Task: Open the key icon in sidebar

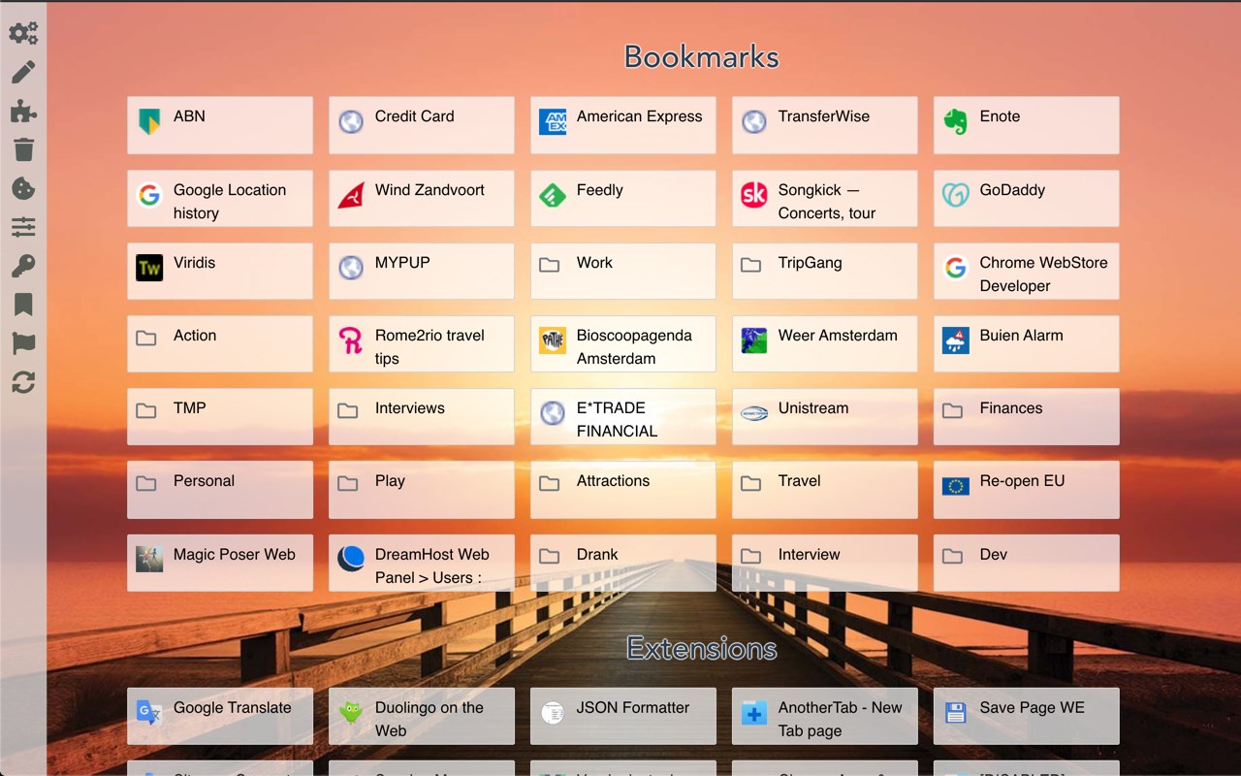Action: (x=23, y=266)
